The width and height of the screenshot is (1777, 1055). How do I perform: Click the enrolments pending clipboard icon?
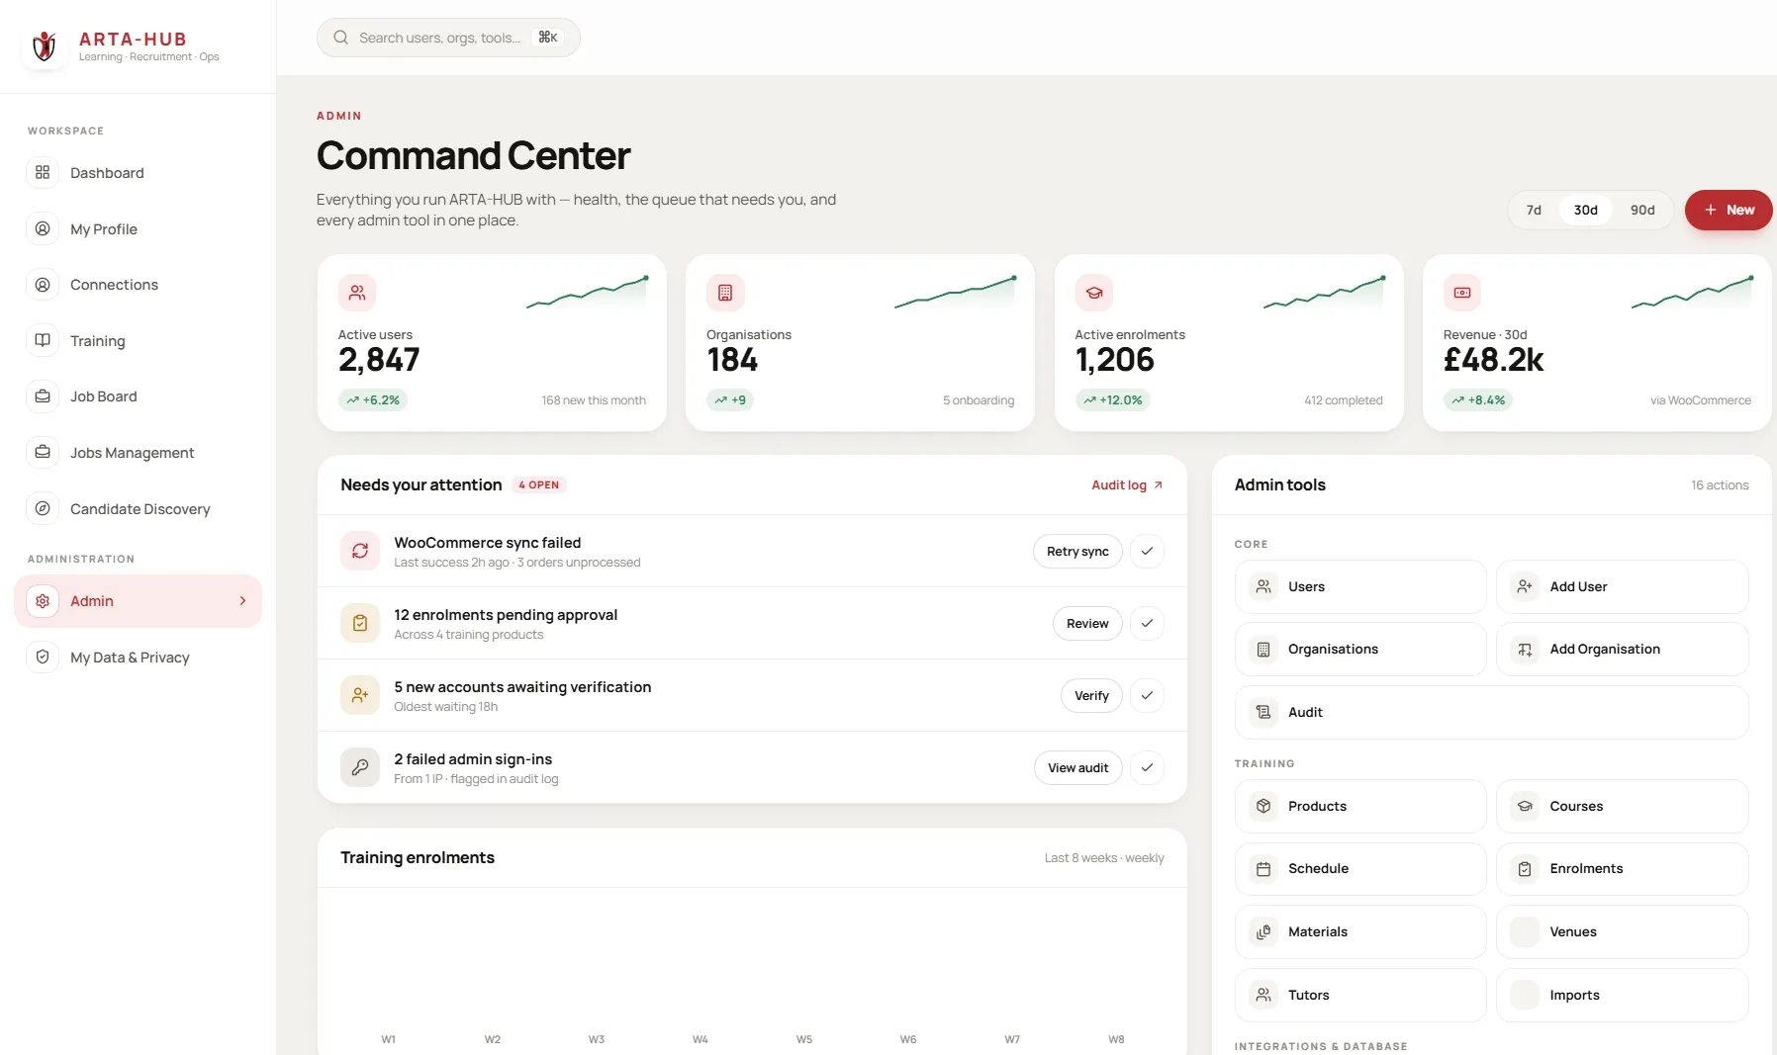[360, 623]
